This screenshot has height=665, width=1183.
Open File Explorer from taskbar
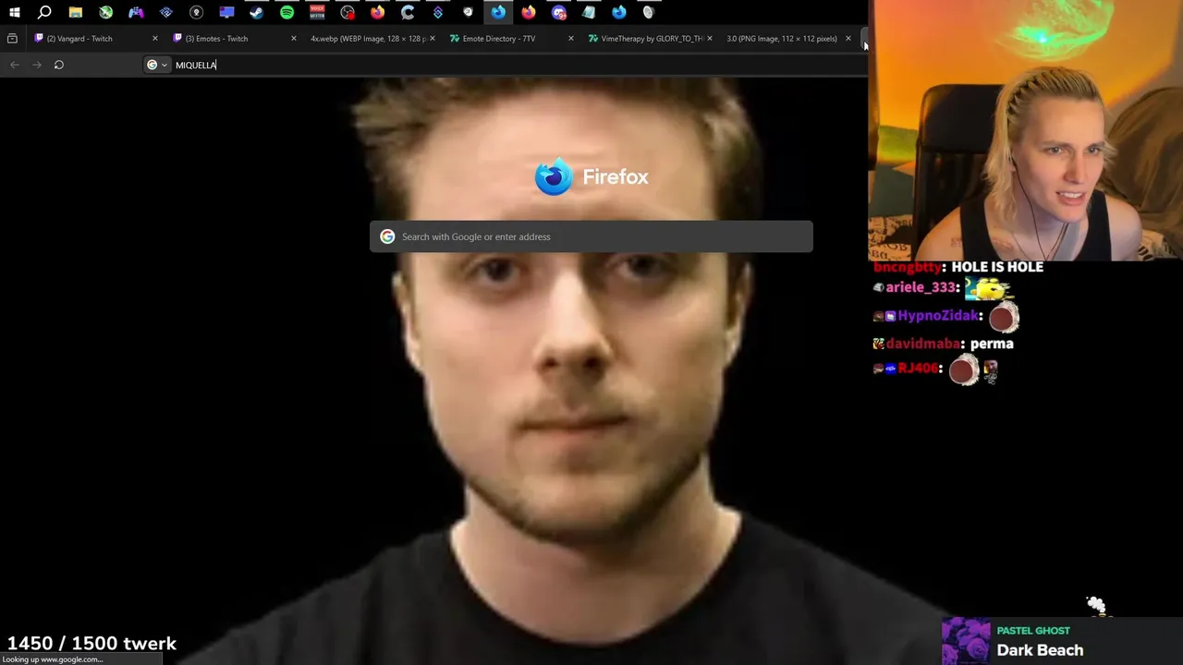(76, 12)
